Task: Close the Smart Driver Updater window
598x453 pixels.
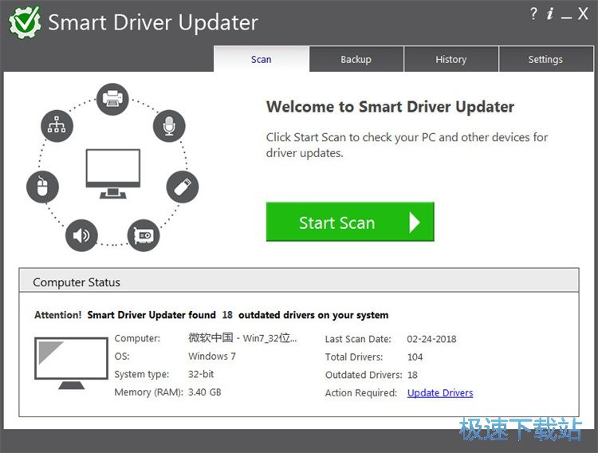Action: click(x=584, y=14)
